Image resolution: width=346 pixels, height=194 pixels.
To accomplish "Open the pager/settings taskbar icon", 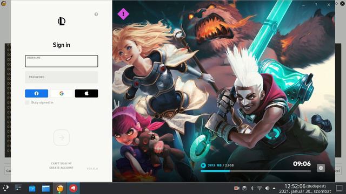I will coord(18,188).
